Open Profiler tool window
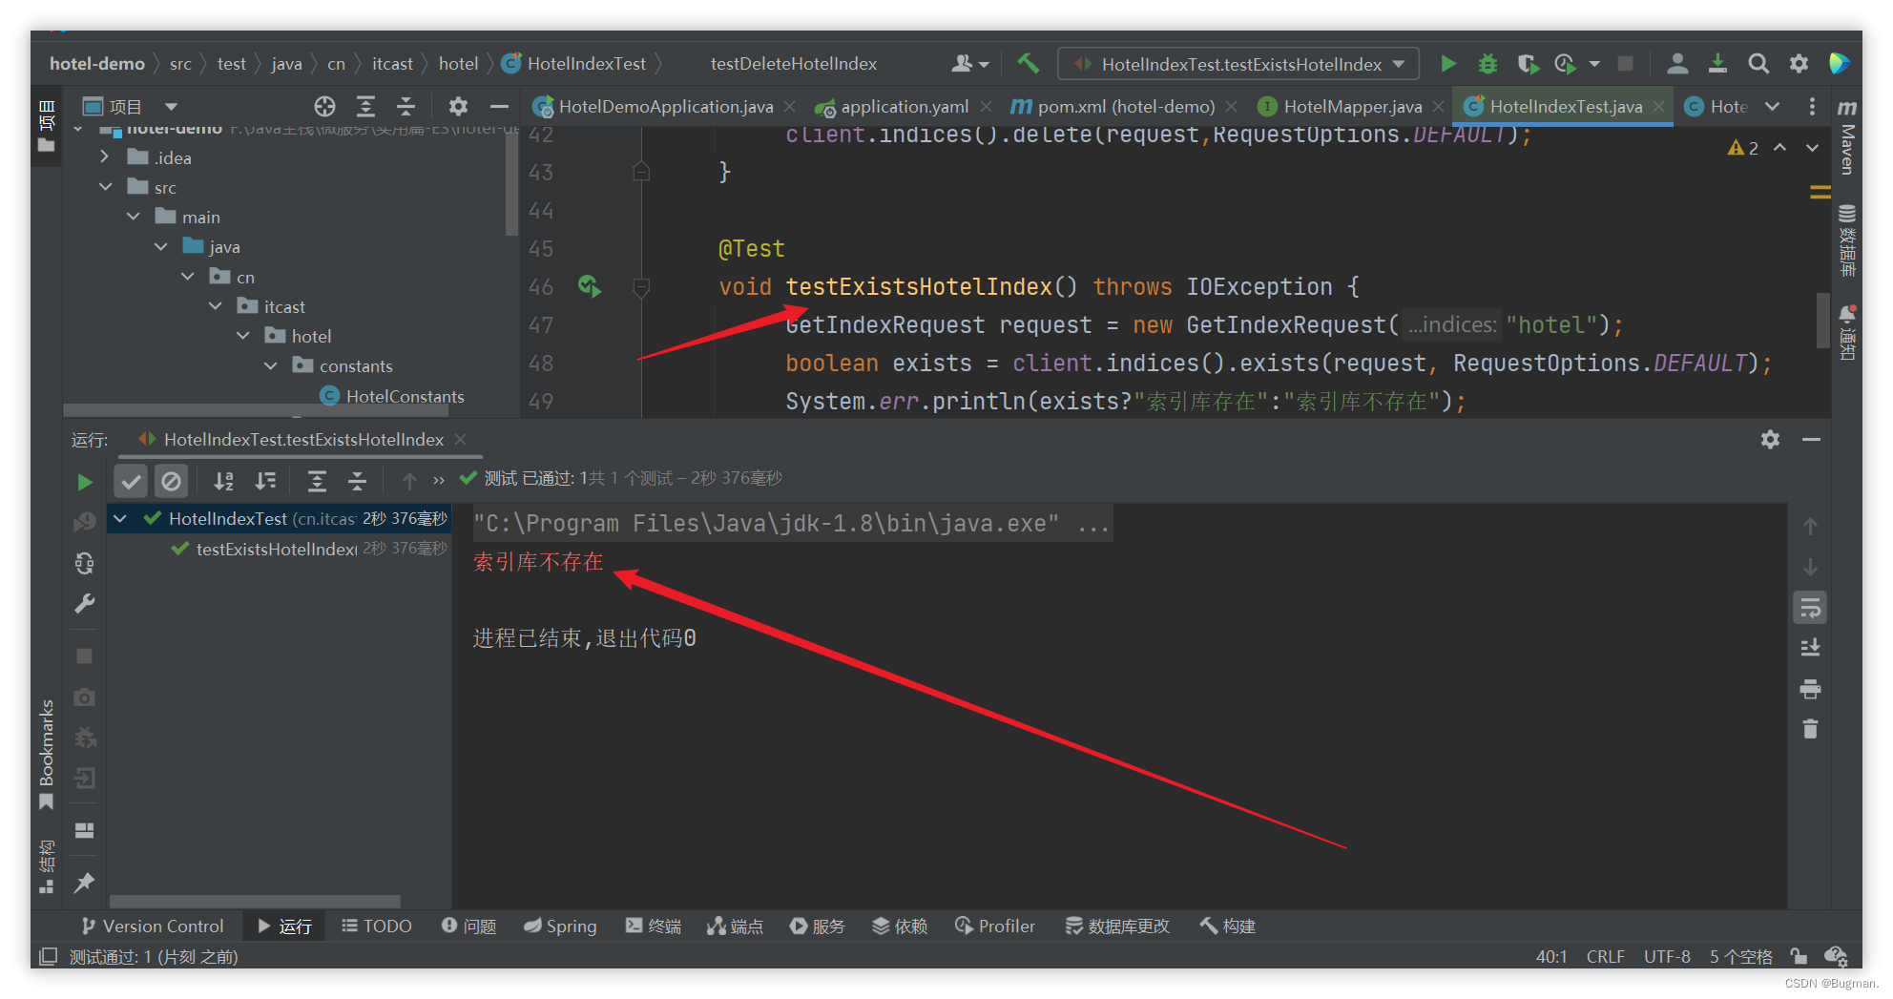 pos(995,926)
